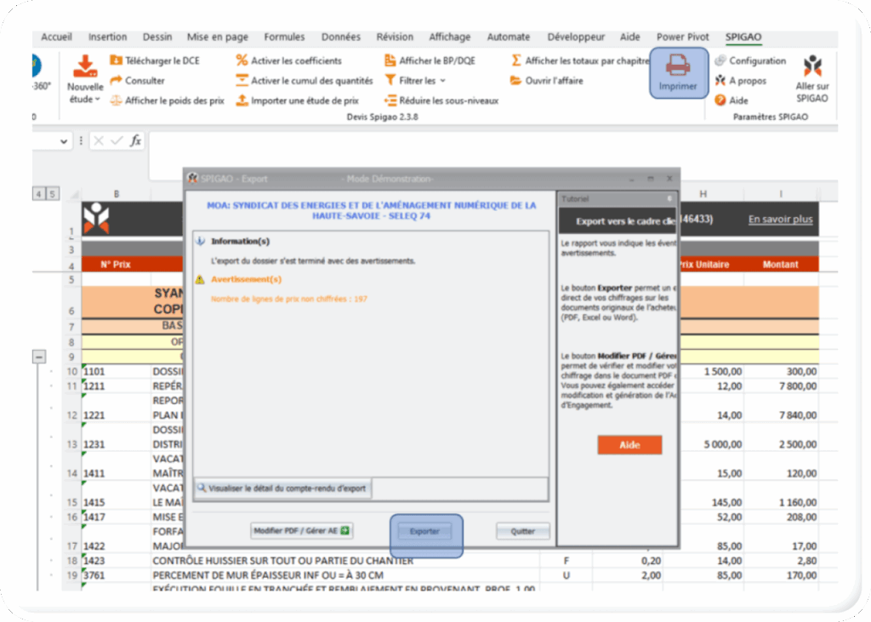Click Afficher le BP/DQE icon

390,60
